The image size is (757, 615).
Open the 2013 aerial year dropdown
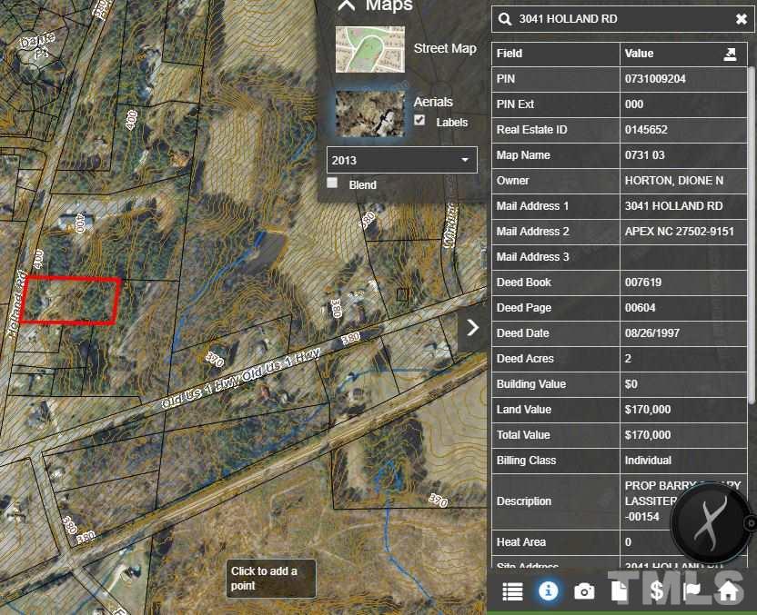coord(401,160)
